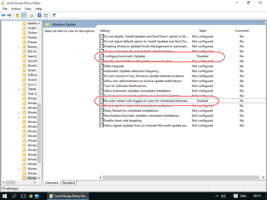267x200 pixels.
Task: Open the Chrome icon in taskbar
Action: coord(31,196)
